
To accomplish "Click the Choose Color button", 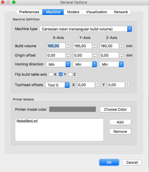I will 115,109.
